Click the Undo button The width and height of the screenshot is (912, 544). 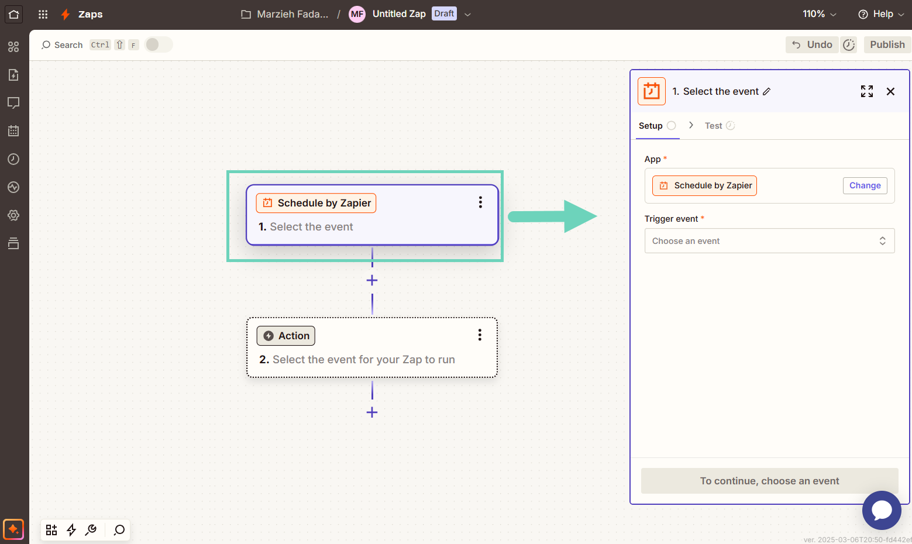click(x=812, y=44)
